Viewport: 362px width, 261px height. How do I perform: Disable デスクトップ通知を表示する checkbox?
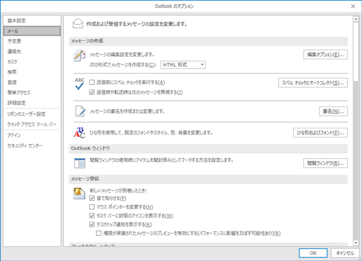[92, 224]
